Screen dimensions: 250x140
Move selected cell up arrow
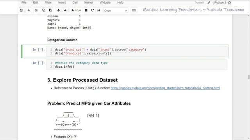(59, 10)
